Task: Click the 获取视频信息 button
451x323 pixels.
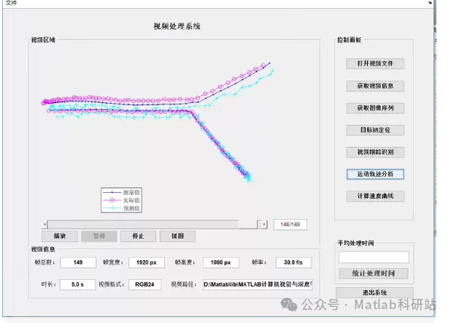Action: click(x=375, y=85)
